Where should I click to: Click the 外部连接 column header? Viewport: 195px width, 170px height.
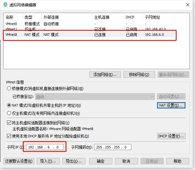coord(67,17)
